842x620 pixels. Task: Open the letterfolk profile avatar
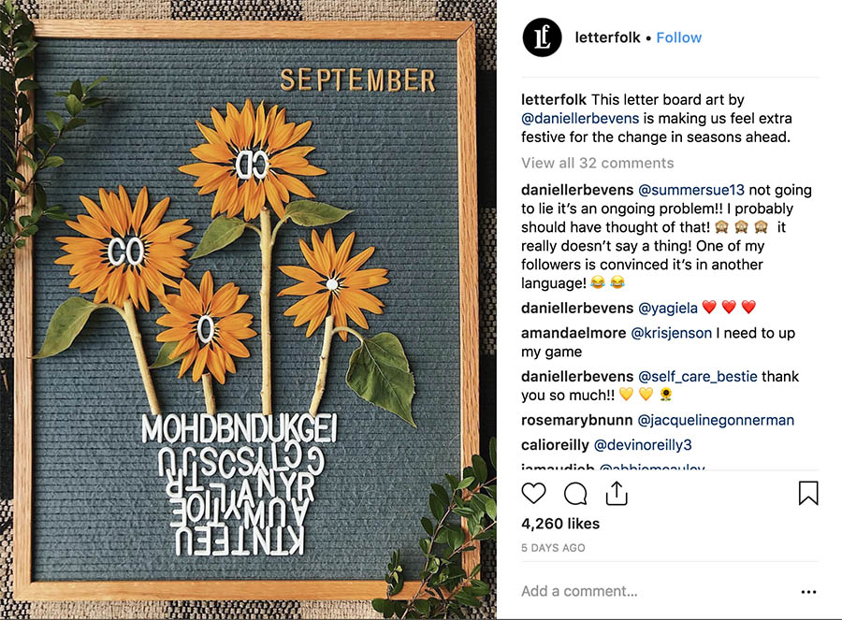tap(542, 37)
